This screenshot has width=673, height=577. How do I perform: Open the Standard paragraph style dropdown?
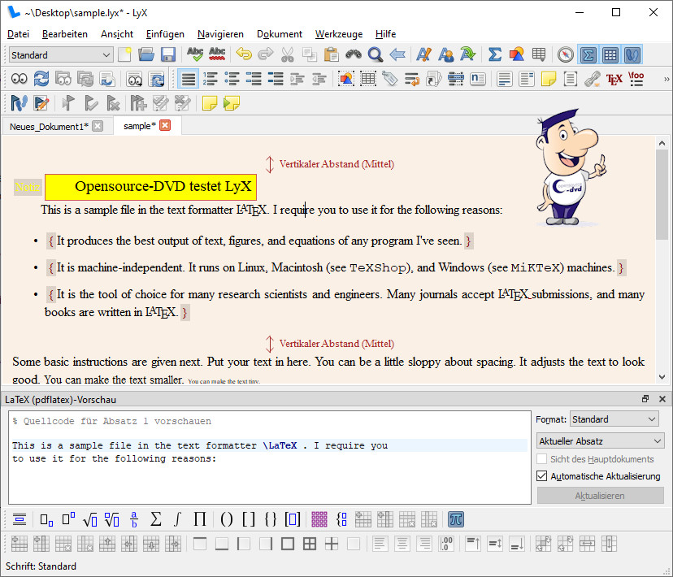(x=61, y=55)
